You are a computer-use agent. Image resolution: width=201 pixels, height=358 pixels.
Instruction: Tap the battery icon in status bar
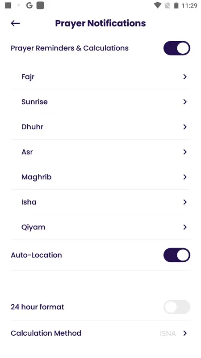pos(176,5)
